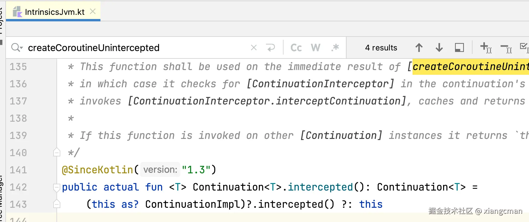Screen dimensions: 529x222
Task: Collapse the comment block at line 140
Action: (x=56, y=153)
